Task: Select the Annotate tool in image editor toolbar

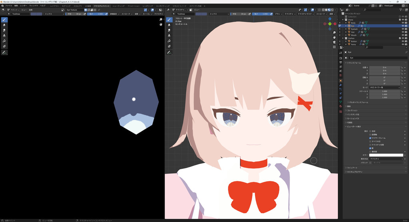Action: coord(4,52)
